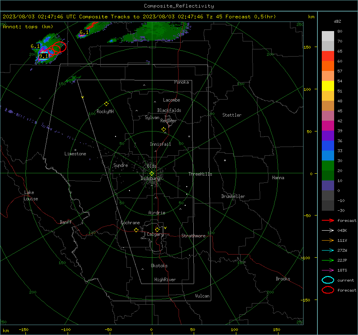Click the red 'forecast' ellipse legend icon
Viewport: 358px width, 335px height.
click(328, 290)
